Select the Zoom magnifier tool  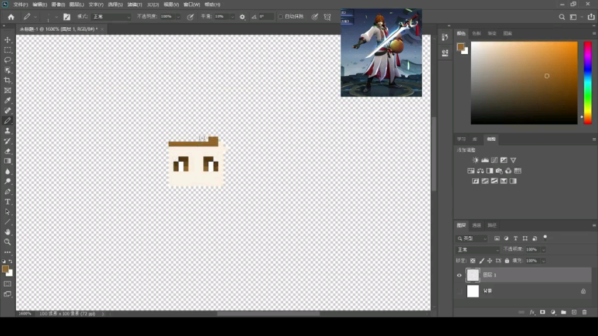[x=8, y=242]
